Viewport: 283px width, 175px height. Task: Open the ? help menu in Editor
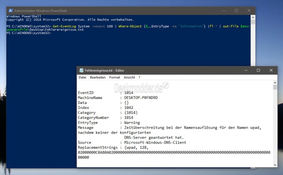coord(139,77)
